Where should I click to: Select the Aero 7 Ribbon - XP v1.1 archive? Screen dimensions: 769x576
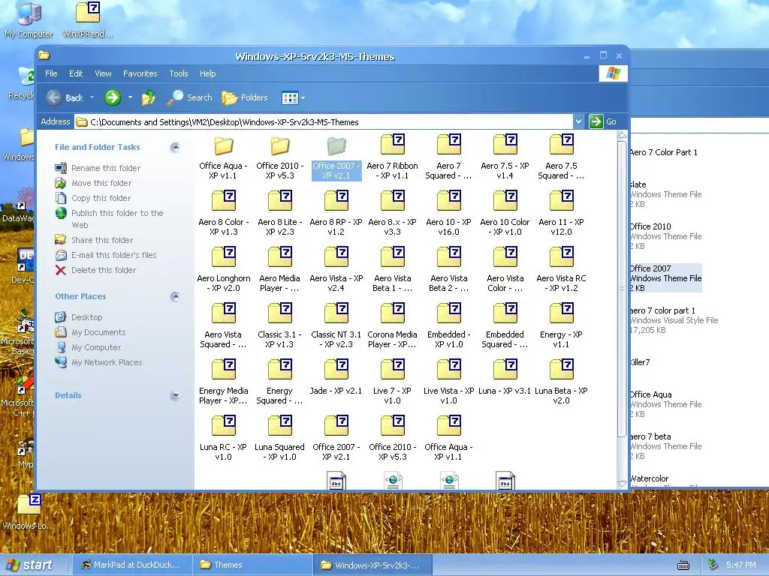392,157
